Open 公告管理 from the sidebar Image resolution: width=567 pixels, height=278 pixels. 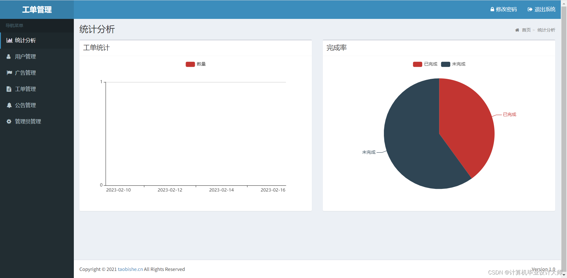[x=37, y=105]
